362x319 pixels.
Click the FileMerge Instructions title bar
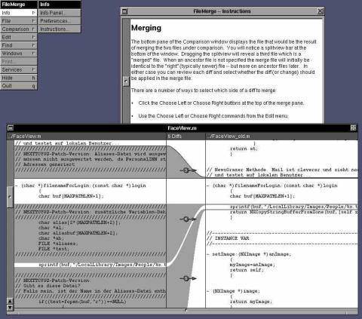coord(222,11)
